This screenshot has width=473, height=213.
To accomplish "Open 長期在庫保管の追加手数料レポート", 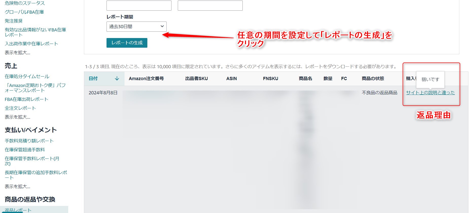I will [36, 175].
